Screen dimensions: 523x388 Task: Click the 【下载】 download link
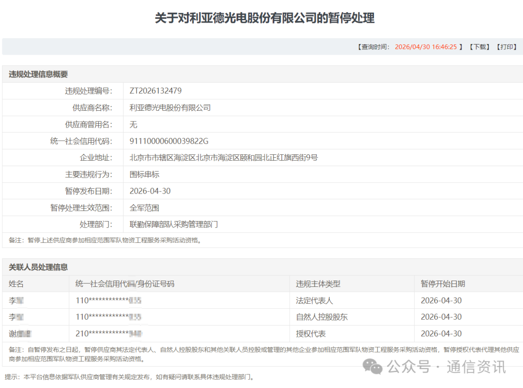[479, 47]
